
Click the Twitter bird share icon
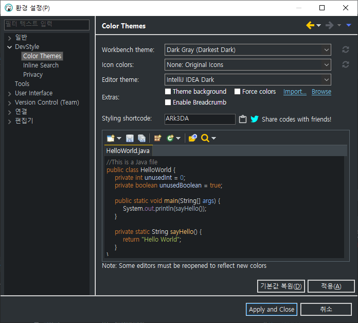point(255,119)
